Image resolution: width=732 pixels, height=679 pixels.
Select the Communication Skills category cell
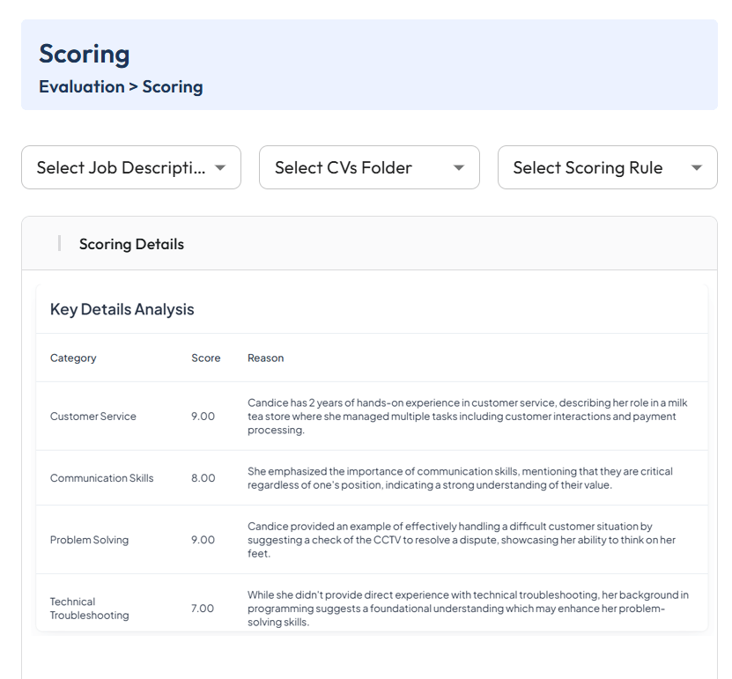(102, 478)
